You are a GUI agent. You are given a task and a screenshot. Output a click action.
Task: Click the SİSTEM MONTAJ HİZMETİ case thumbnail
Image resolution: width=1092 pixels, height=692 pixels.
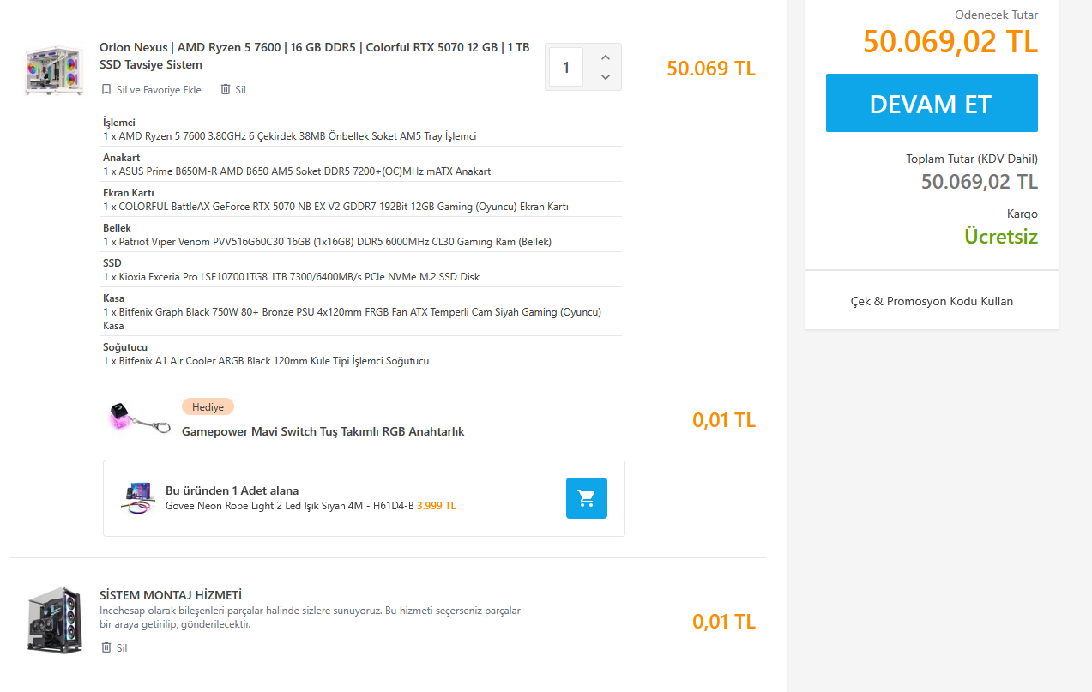(x=55, y=621)
